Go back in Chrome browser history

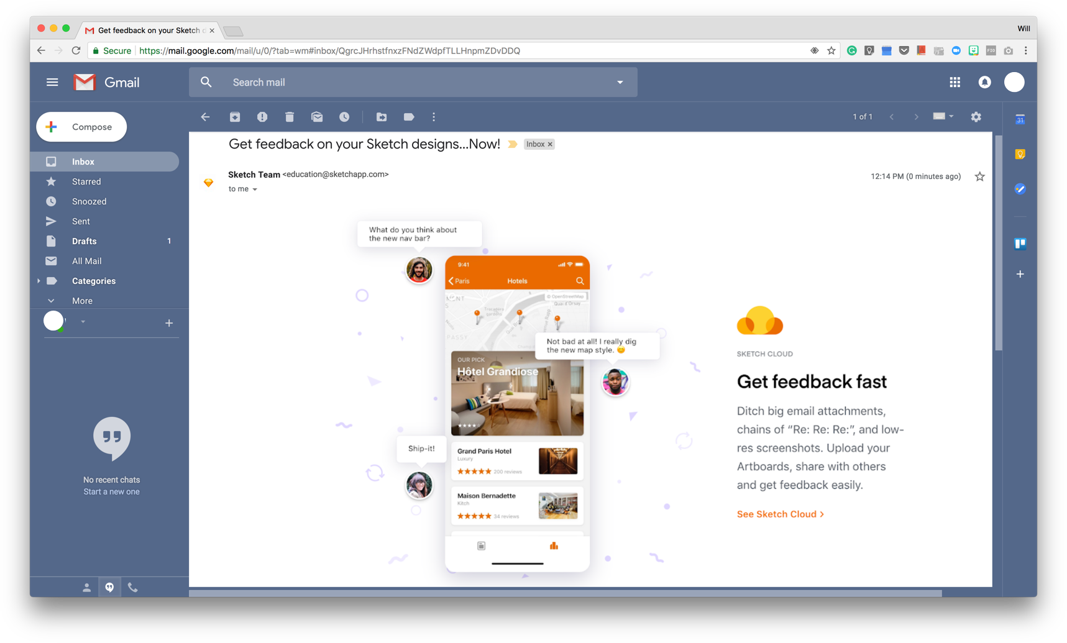point(41,51)
